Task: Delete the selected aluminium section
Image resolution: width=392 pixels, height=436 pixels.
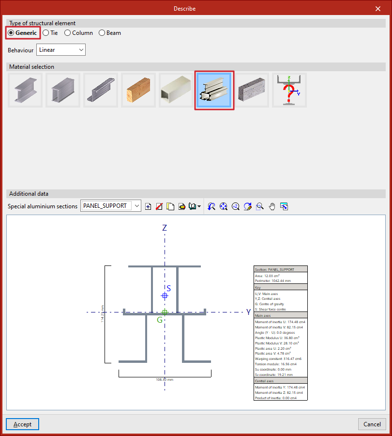Action: click(159, 206)
